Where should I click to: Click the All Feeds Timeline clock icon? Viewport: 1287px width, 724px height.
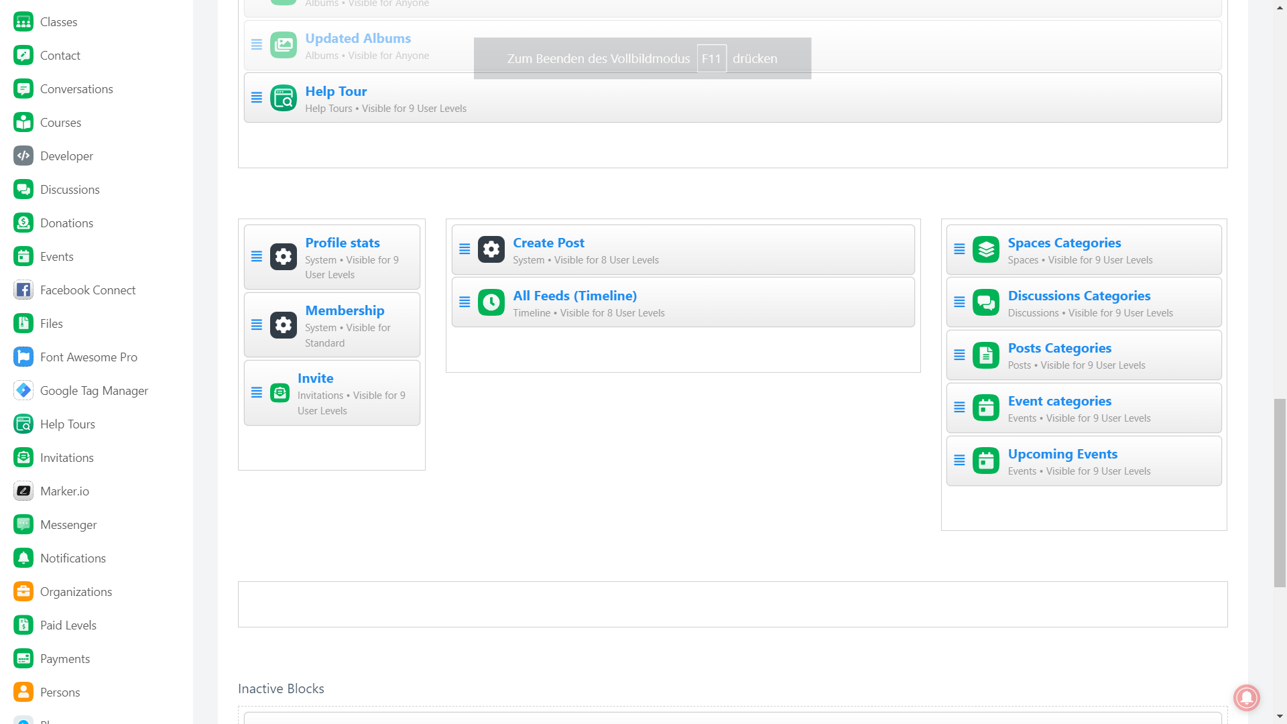click(491, 303)
